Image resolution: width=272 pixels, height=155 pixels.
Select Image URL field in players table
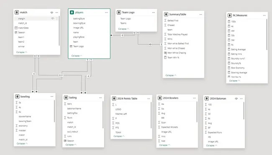tap(78, 28)
